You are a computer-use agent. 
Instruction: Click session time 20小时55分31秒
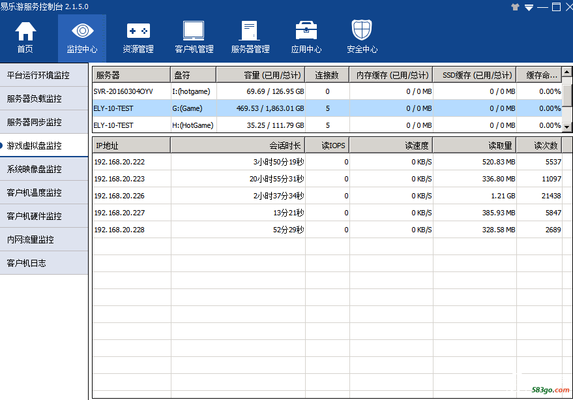coord(276,179)
